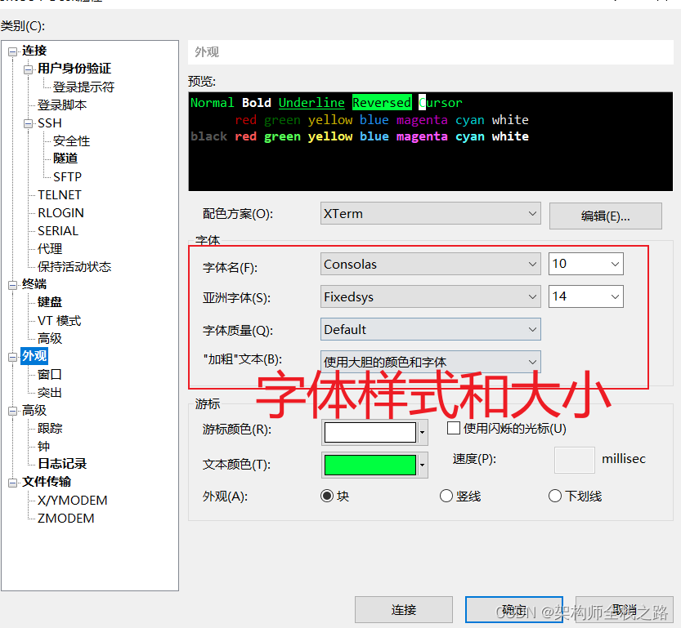Select 高级 under 终端
The width and height of the screenshot is (681, 628).
click(50, 338)
